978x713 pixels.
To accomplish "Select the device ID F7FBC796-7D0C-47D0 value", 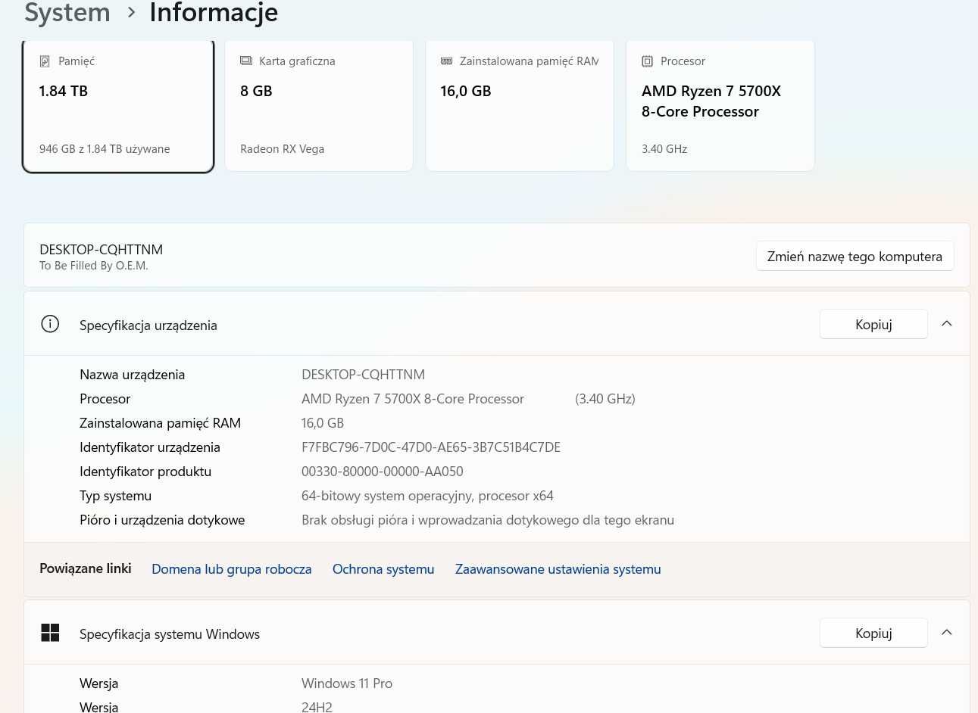I will (x=431, y=447).
